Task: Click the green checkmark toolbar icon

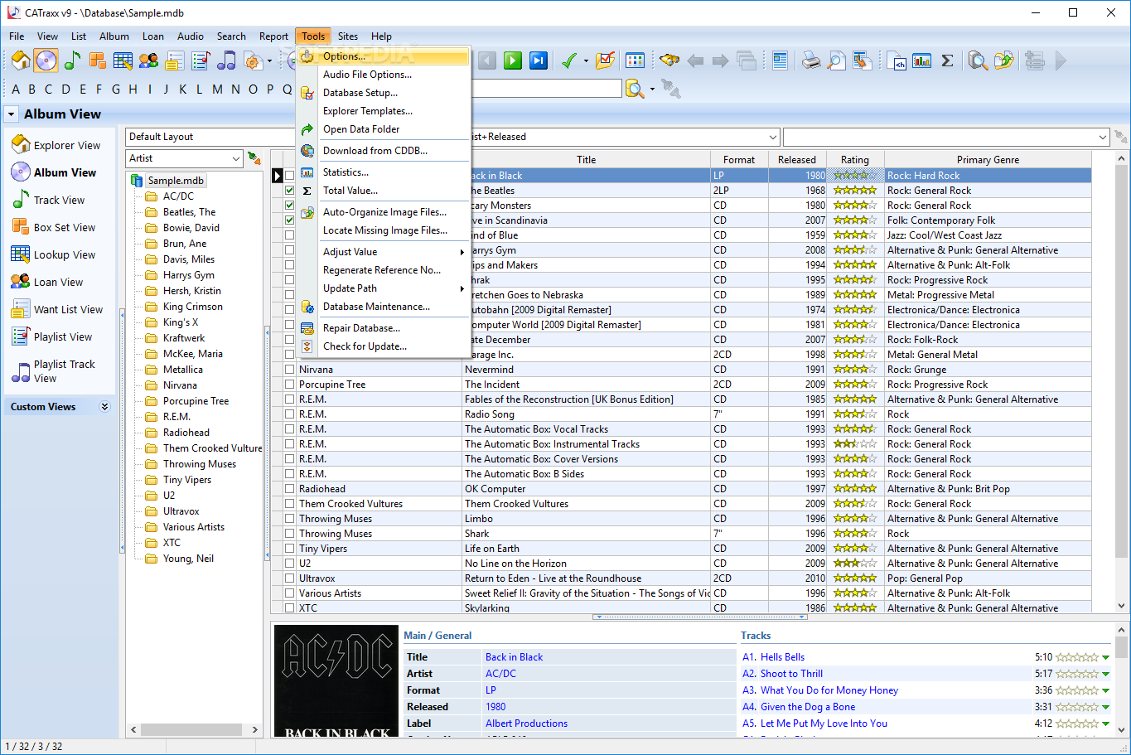Action: [569, 60]
